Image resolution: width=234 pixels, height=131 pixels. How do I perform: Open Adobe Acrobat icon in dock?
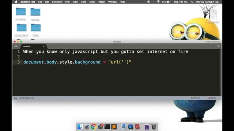[137, 127]
